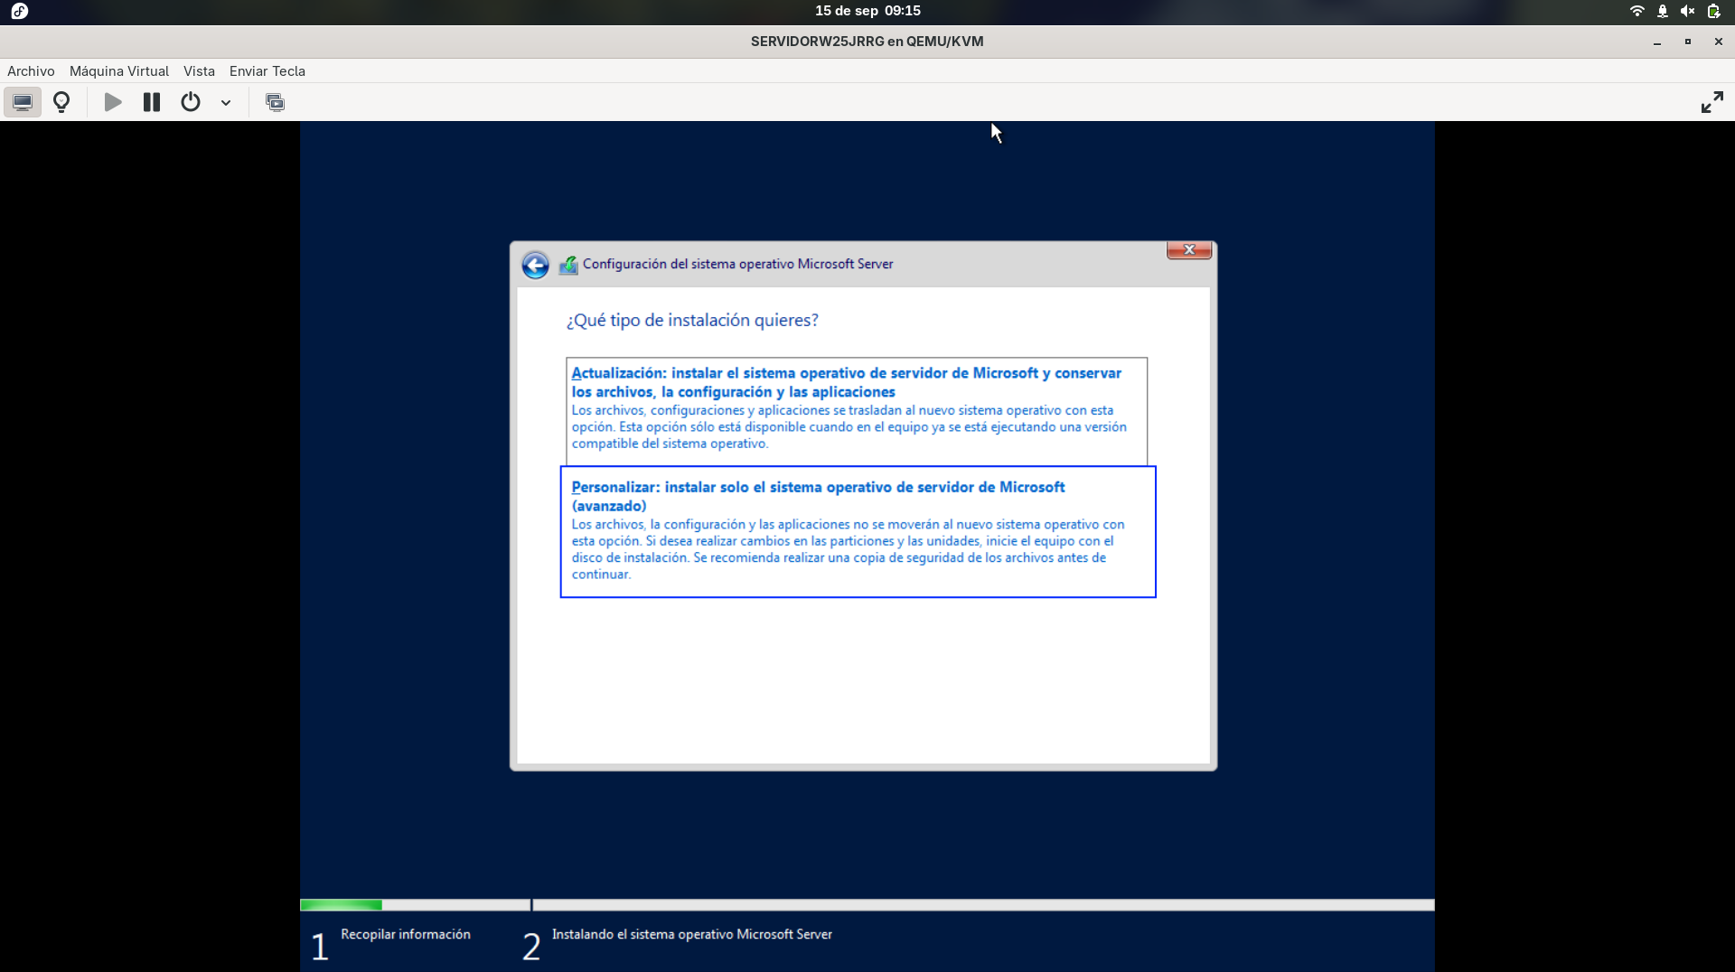Click the ¿Qué tipo de instalación quieres? heading

point(692,321)
